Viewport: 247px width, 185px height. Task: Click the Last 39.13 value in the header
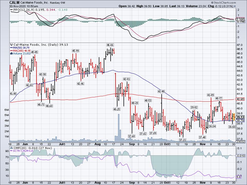177,6
